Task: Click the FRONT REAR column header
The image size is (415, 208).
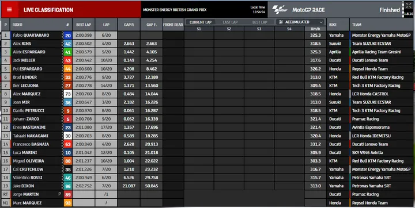Action: [173, 25]
